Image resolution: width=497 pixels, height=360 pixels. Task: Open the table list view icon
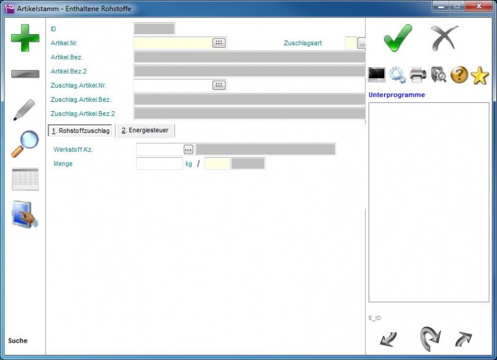[x=25, y=179]
